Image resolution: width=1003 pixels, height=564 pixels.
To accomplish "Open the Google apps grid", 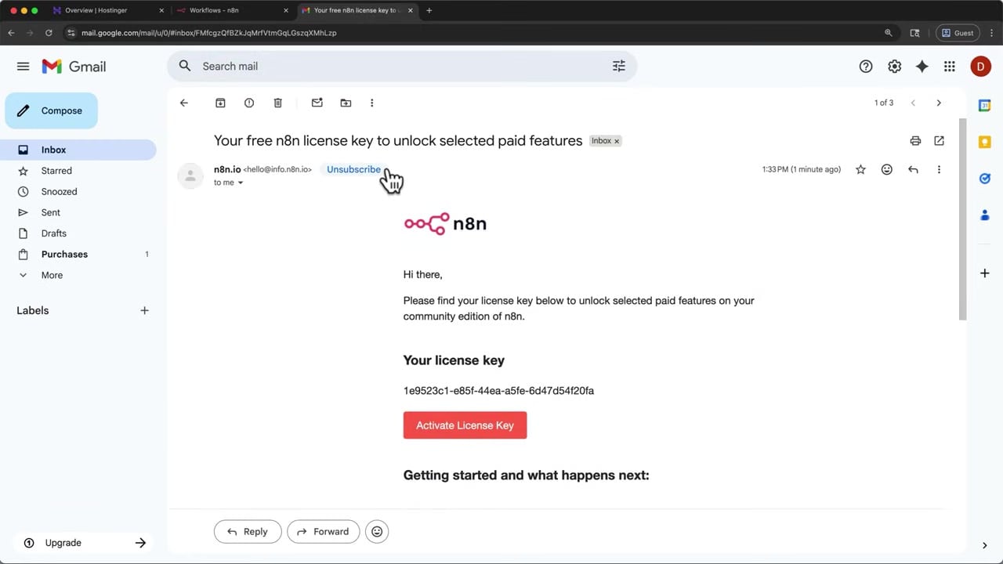I will coord(950,67).
